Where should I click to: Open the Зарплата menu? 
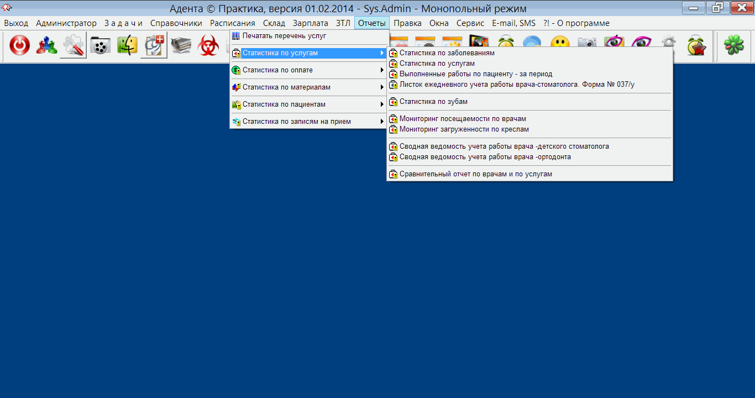click(310, 23)
